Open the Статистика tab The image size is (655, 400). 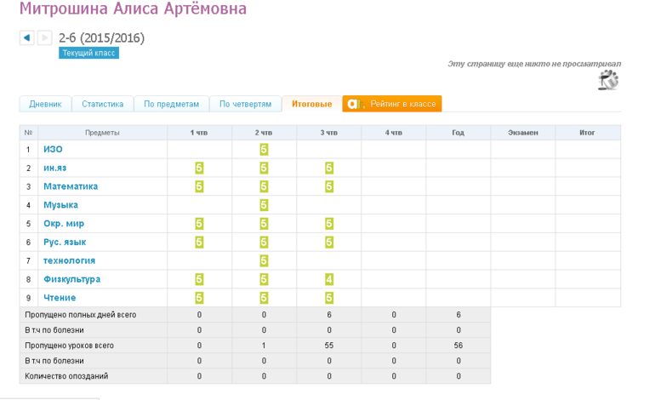pos(102,104)
